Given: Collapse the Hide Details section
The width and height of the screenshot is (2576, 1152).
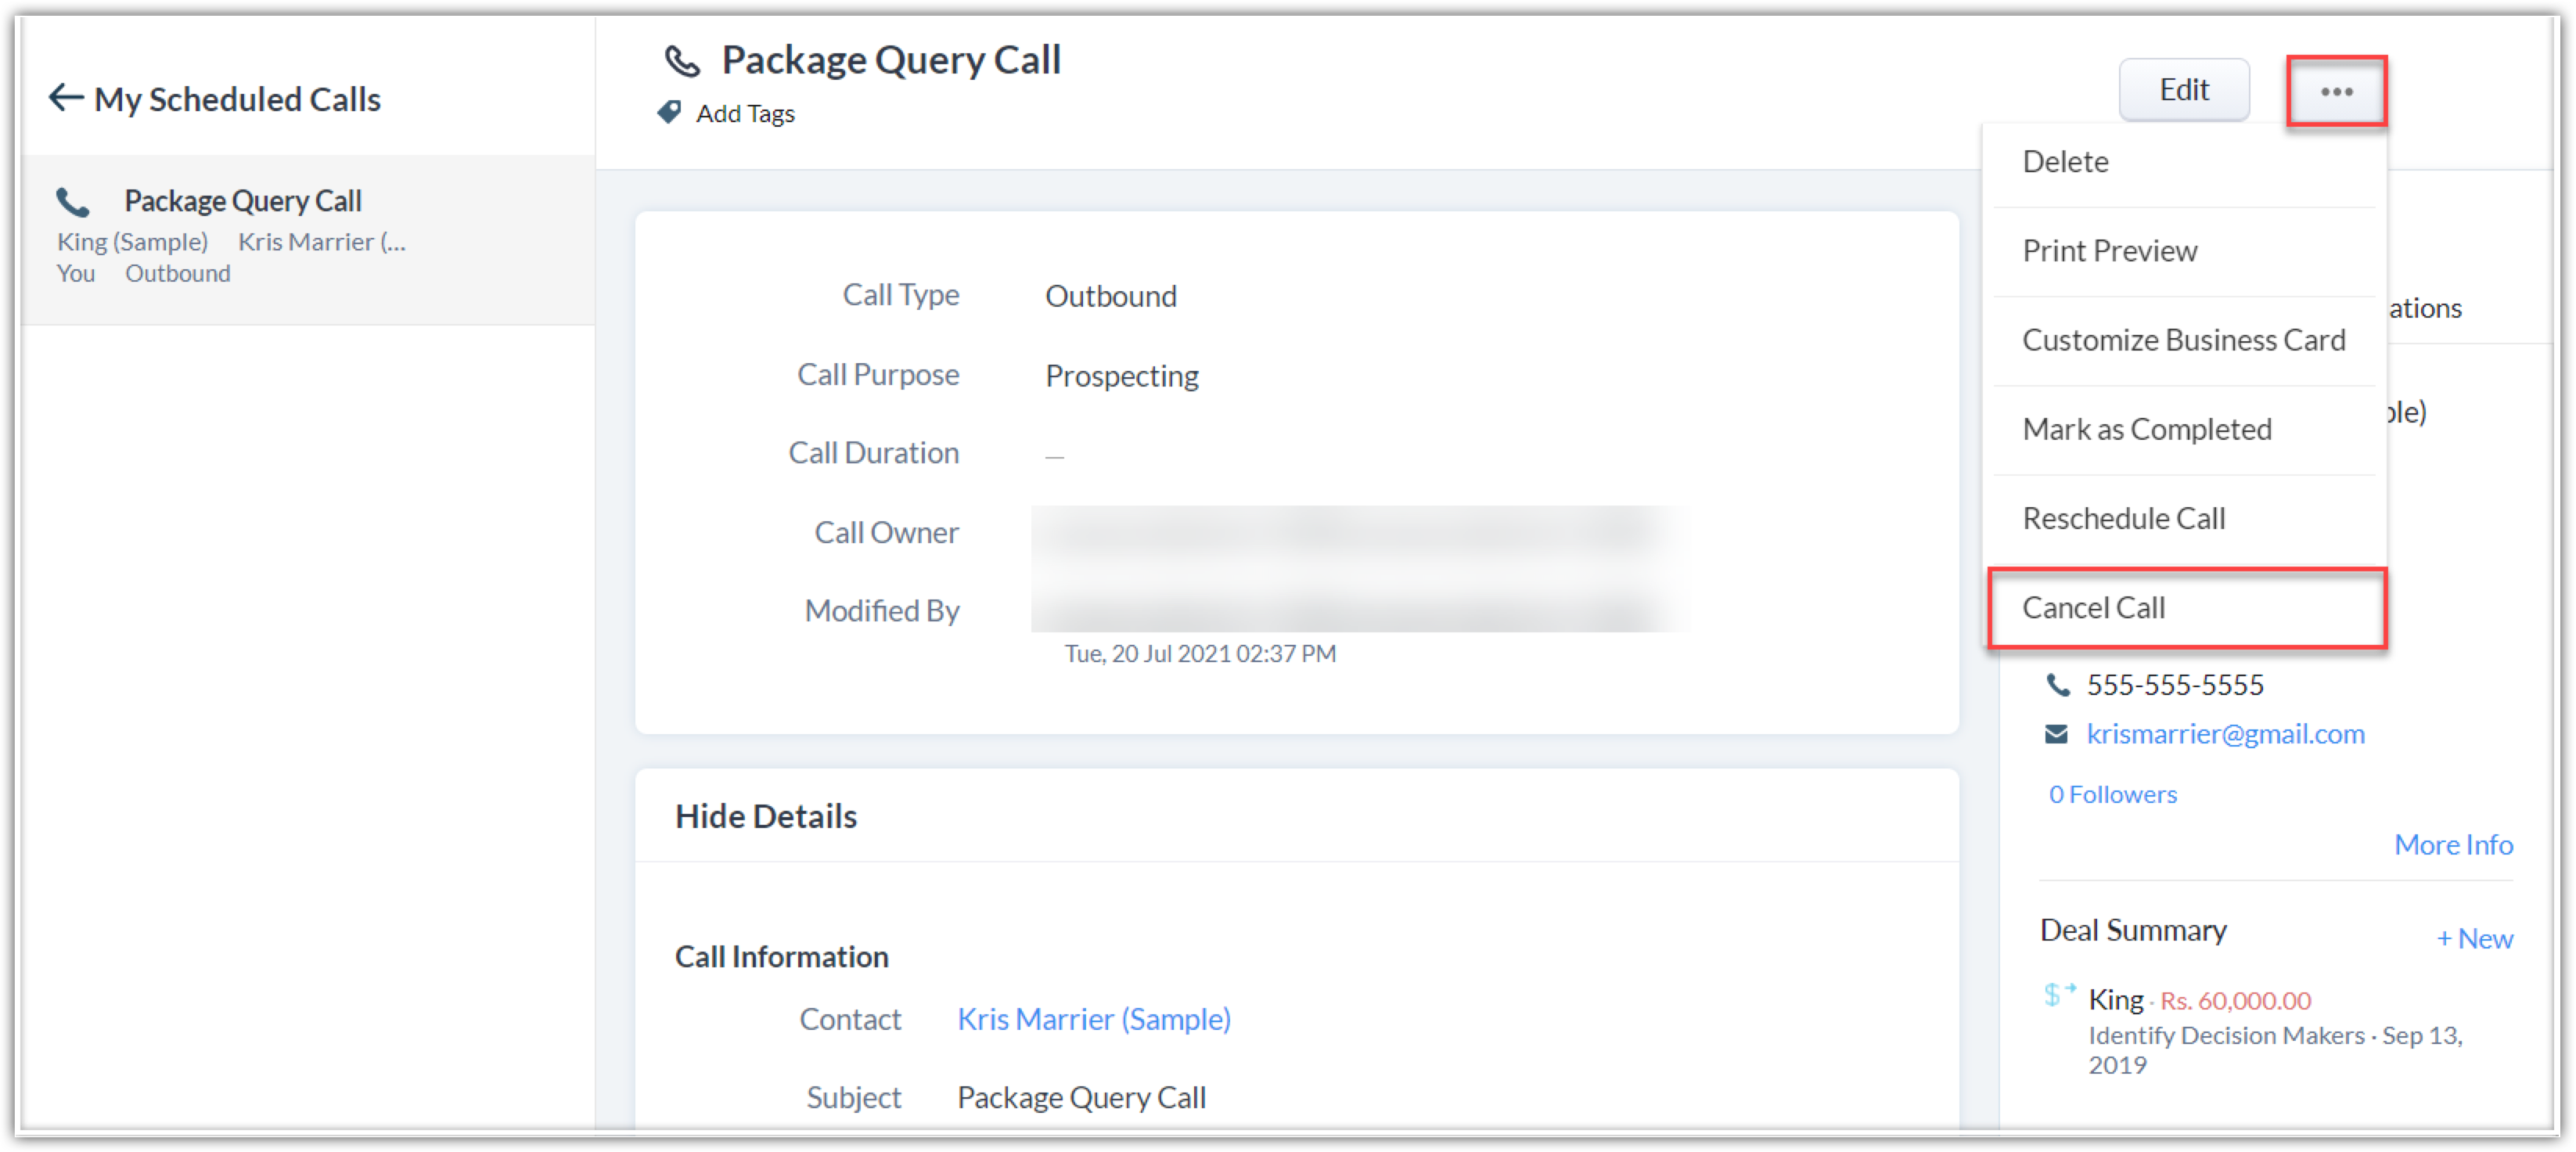Looking at the screenshot, I should (766, 816).
